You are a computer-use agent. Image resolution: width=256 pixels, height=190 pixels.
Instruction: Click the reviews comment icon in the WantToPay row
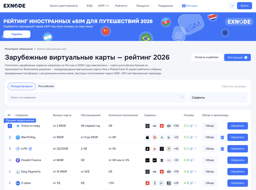(x=191, y=137)
